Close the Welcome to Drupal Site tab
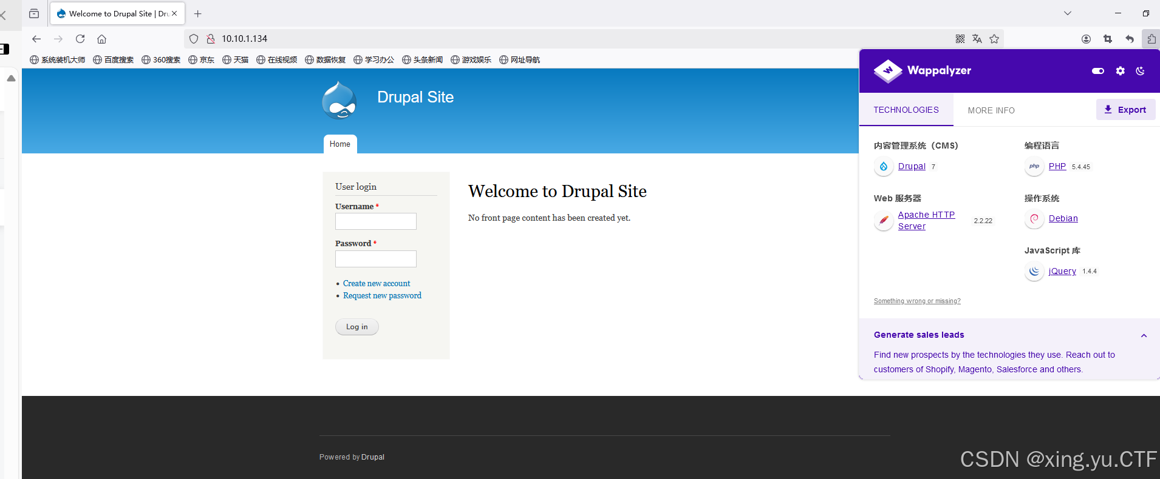1160x479 pixels. [174, 13]
